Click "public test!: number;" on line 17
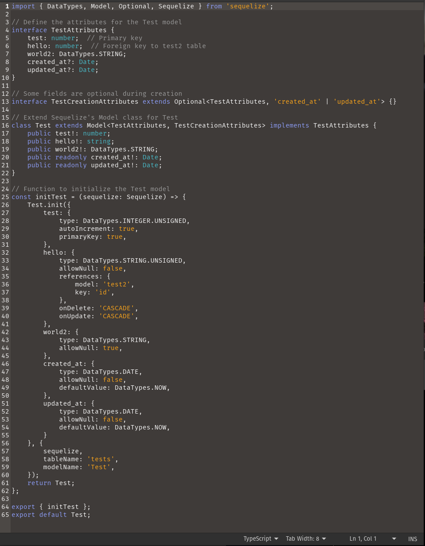Viewport: 425px width, 546px height. click(x=69, y=133)
